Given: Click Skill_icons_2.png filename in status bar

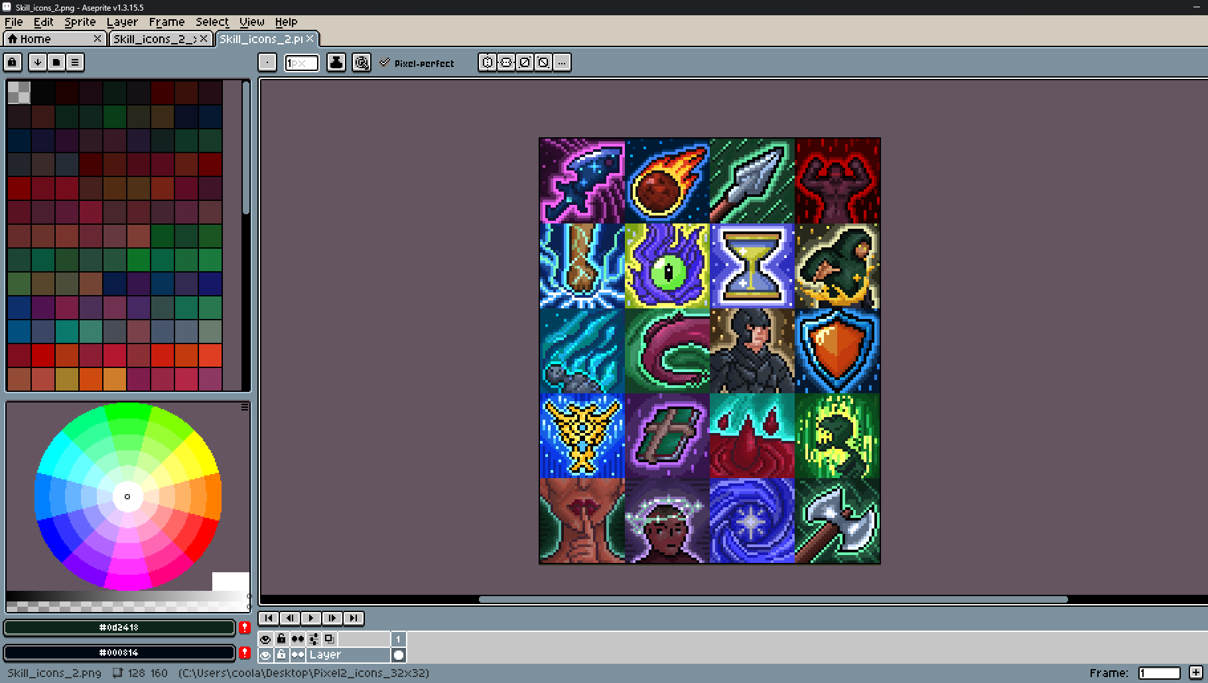Looking at the screenshot, I should pyautogui.click(x=54, y=673).
